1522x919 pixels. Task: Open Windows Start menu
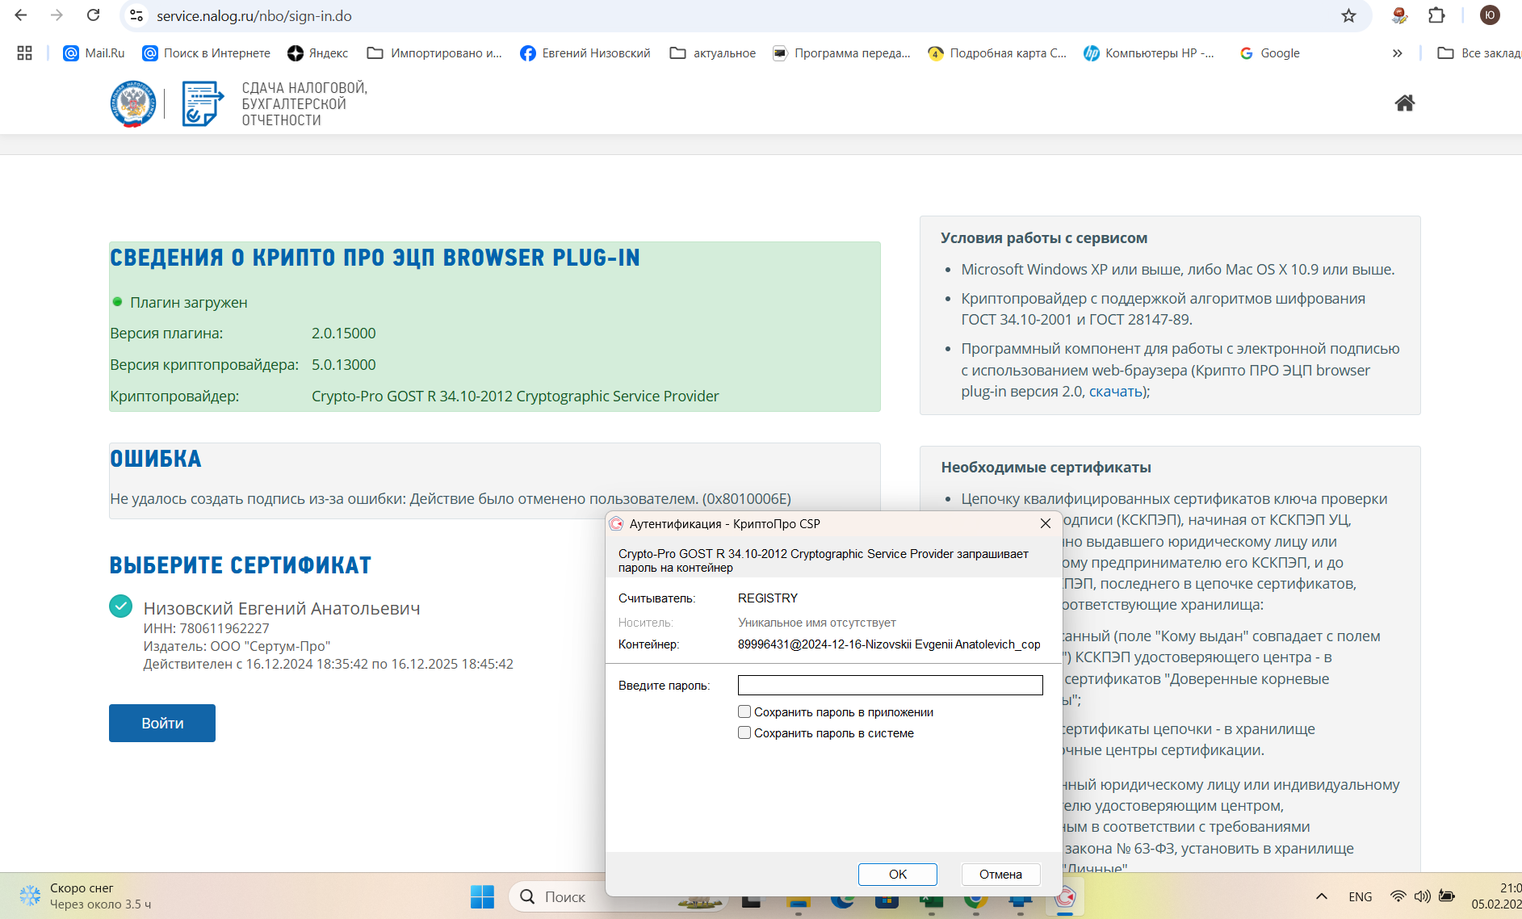click(482, 896)
